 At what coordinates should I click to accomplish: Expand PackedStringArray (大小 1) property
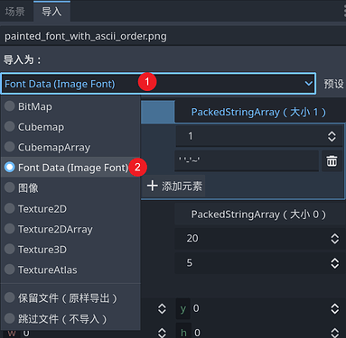pyautogui.click(x=258, y=112)
